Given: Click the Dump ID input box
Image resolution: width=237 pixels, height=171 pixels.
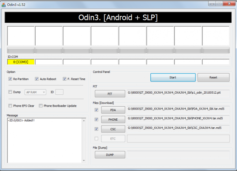Looking at the screenshot, I should [x=59, y=92].
